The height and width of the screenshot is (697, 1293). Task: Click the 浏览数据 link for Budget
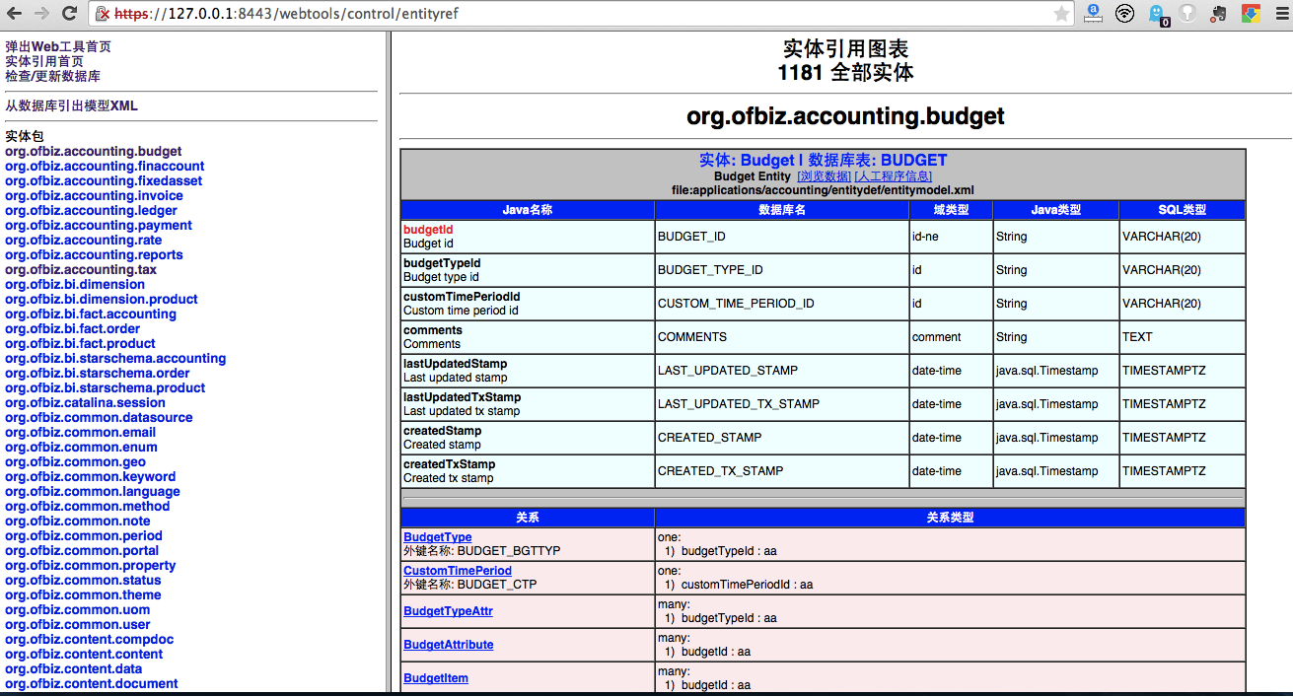pyautogui.click(x=824, y=175)
